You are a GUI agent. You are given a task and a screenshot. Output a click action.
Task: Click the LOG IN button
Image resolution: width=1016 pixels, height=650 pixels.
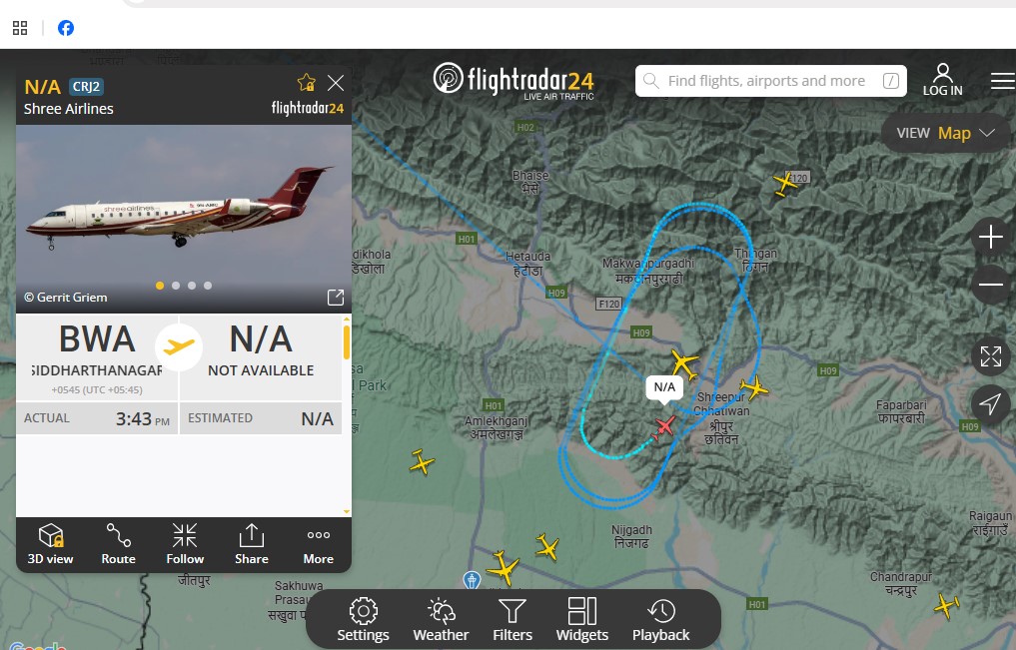pos(943,80)
